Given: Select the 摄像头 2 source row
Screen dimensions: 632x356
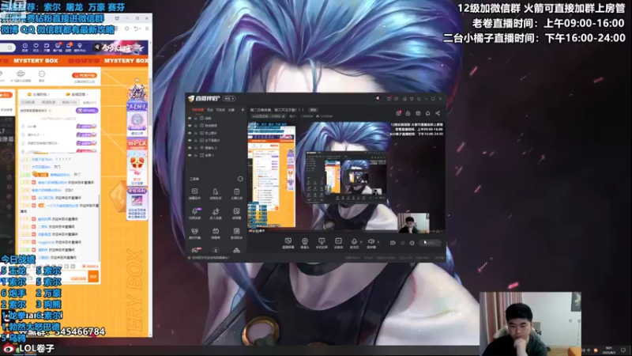Looking at the screenshot, I should pos(216,148).
